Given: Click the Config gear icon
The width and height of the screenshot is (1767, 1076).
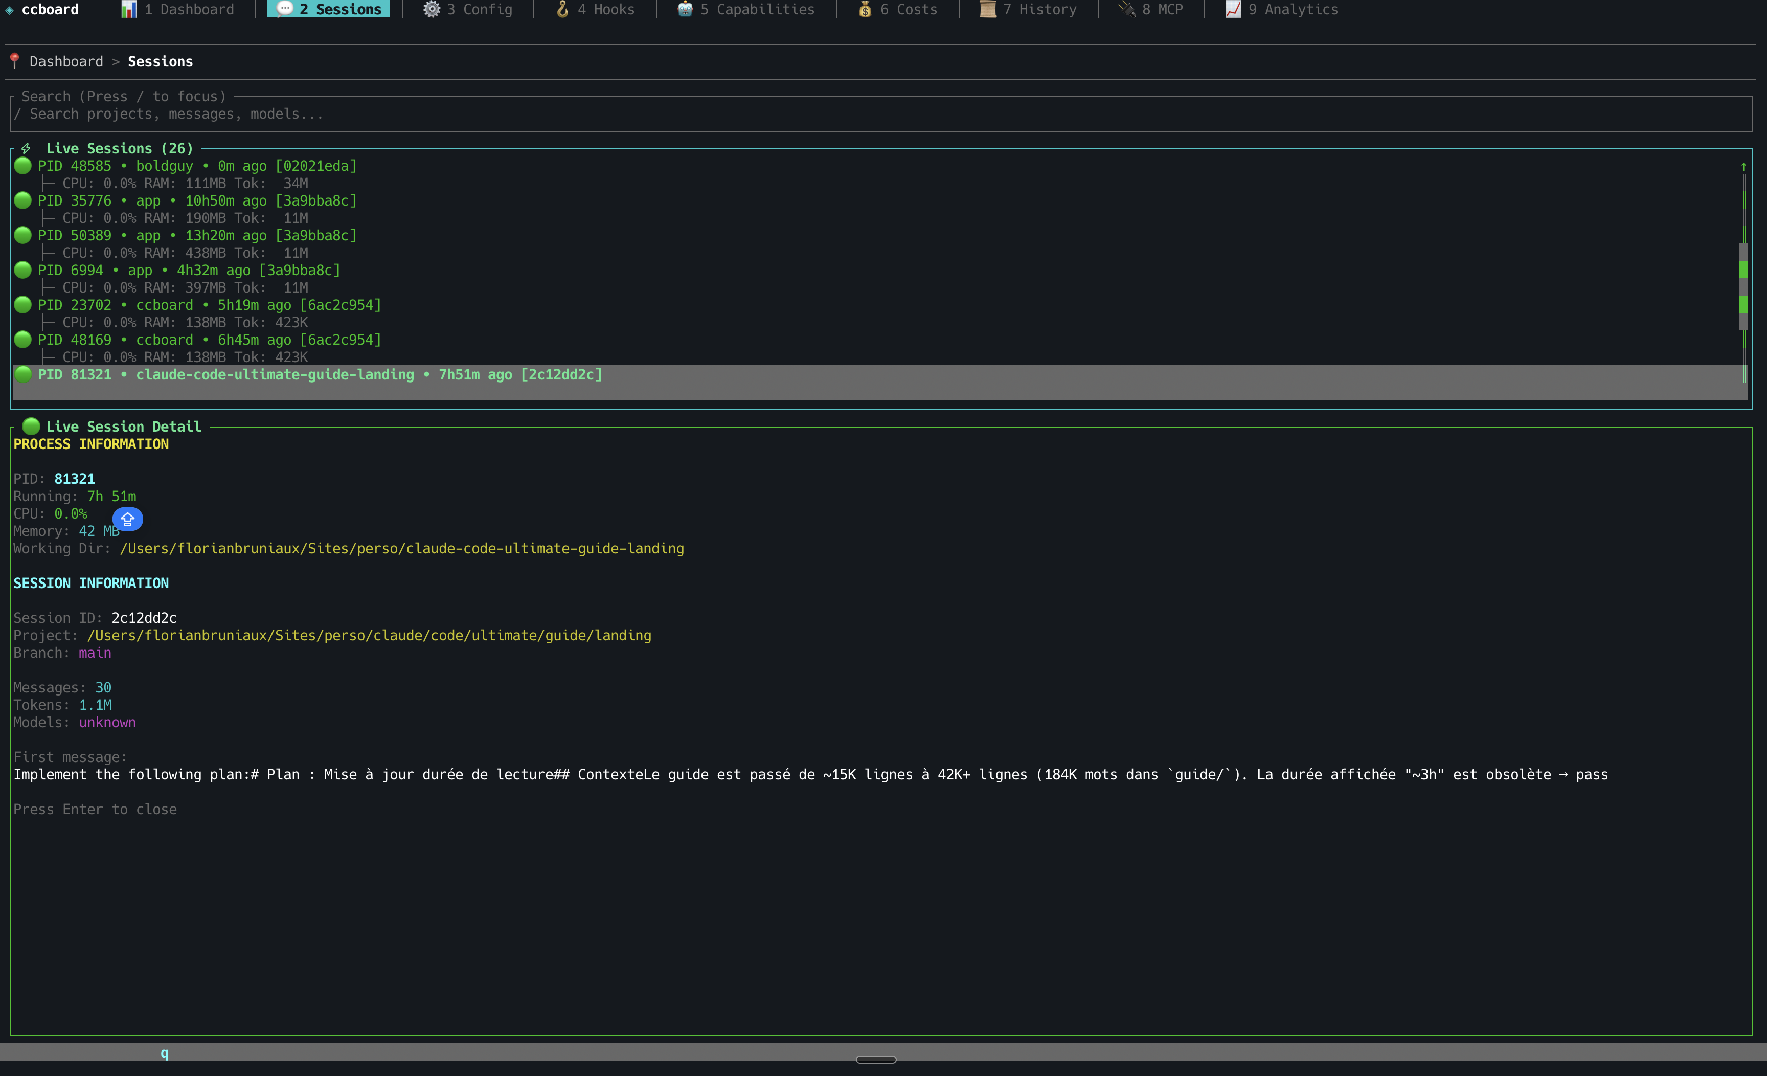Looking at the screenshot, I should tap(432, 9).
